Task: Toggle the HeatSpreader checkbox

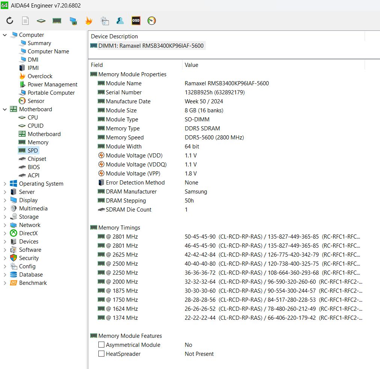Action: click(x=101, y=354)
